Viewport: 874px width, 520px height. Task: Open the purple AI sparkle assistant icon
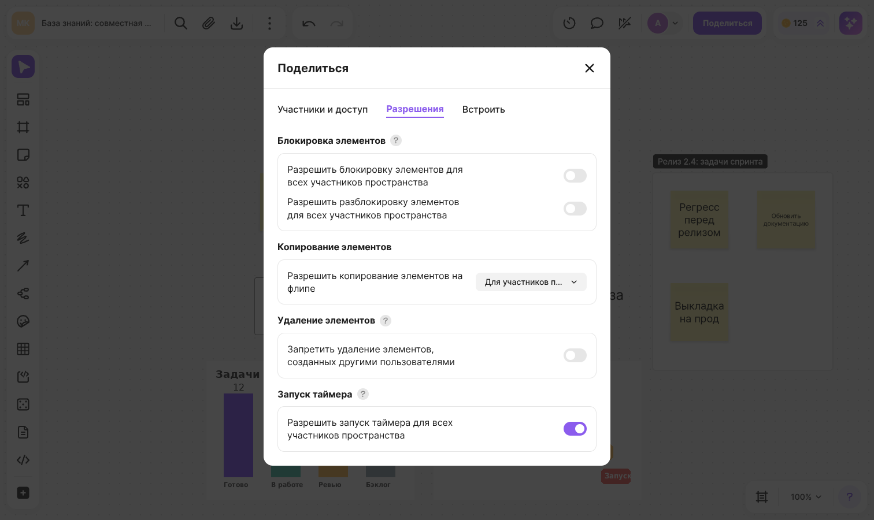[x=851, y=23]
